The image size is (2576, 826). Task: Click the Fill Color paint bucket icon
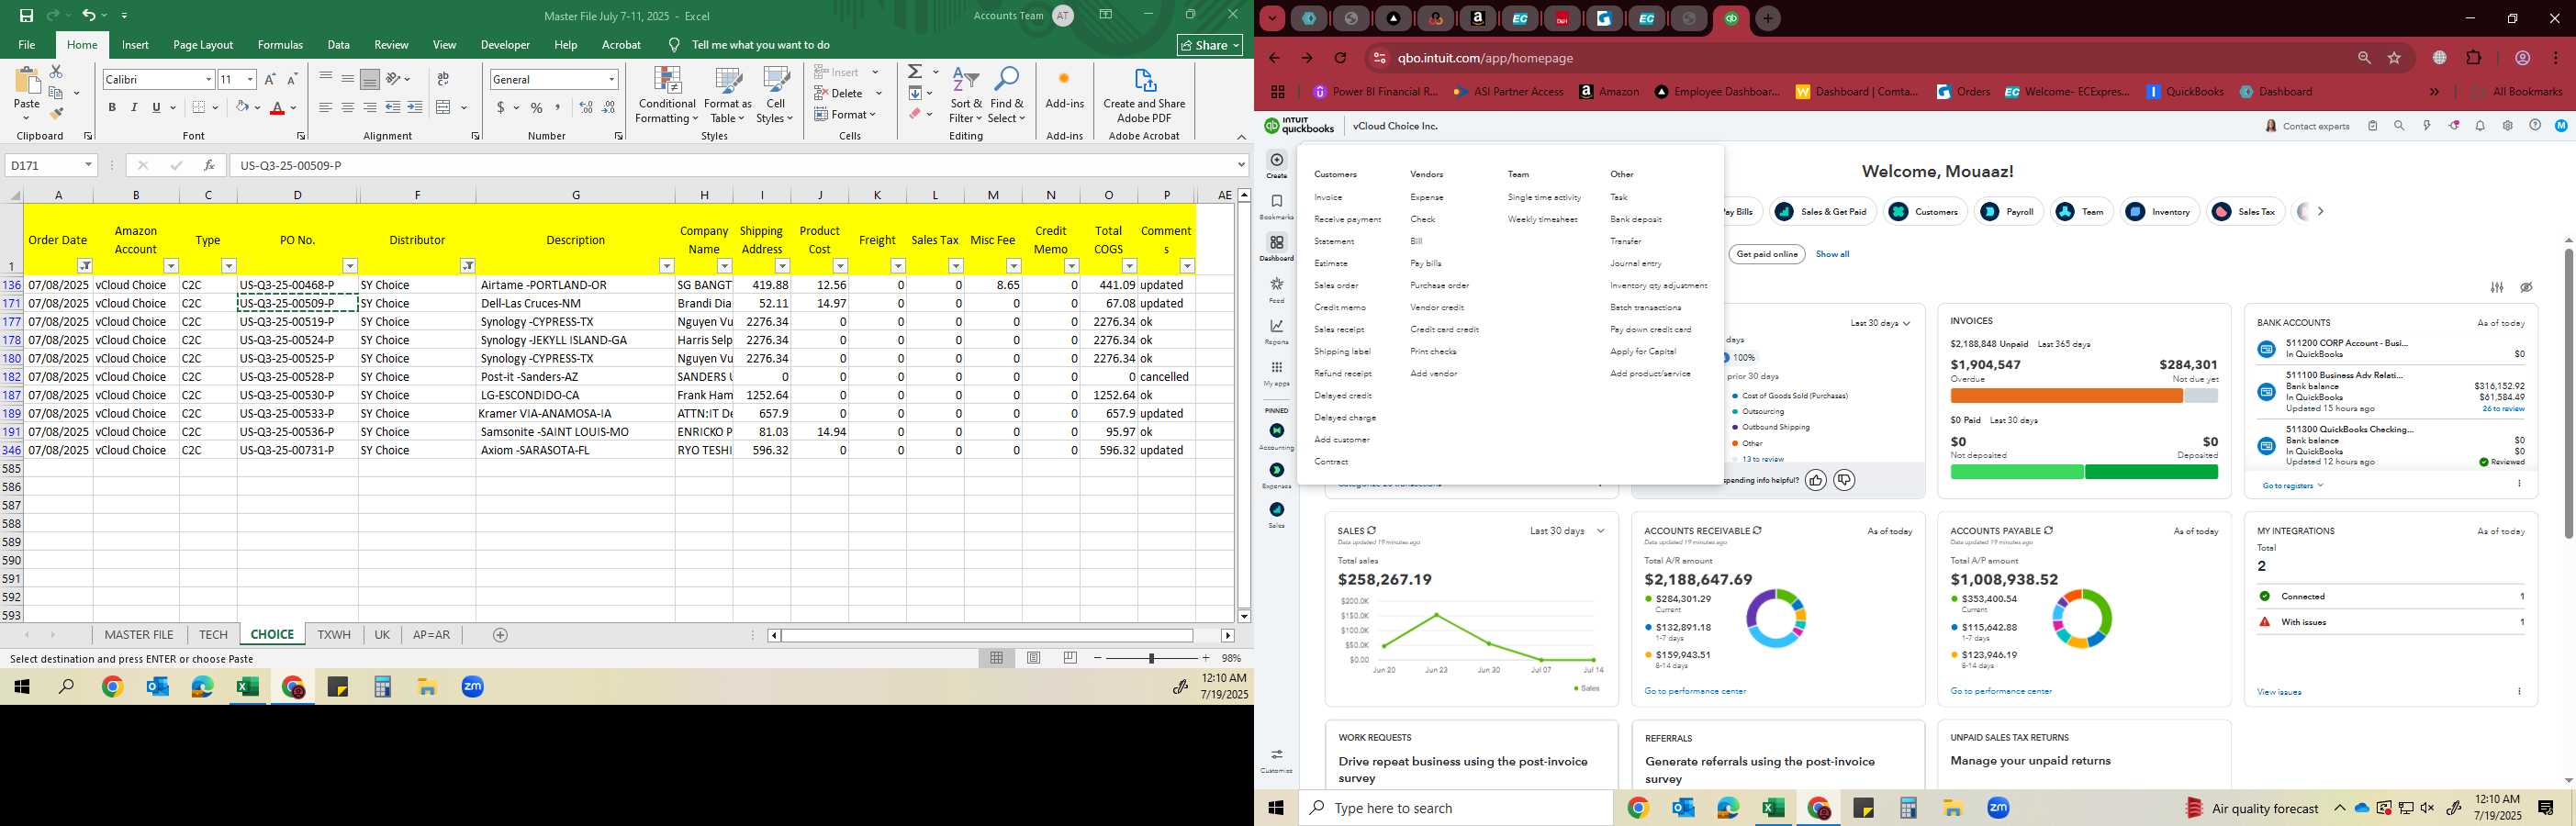(x=242, y=107)
